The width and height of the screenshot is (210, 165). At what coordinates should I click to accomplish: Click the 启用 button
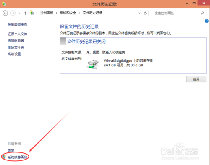(196, 79)
